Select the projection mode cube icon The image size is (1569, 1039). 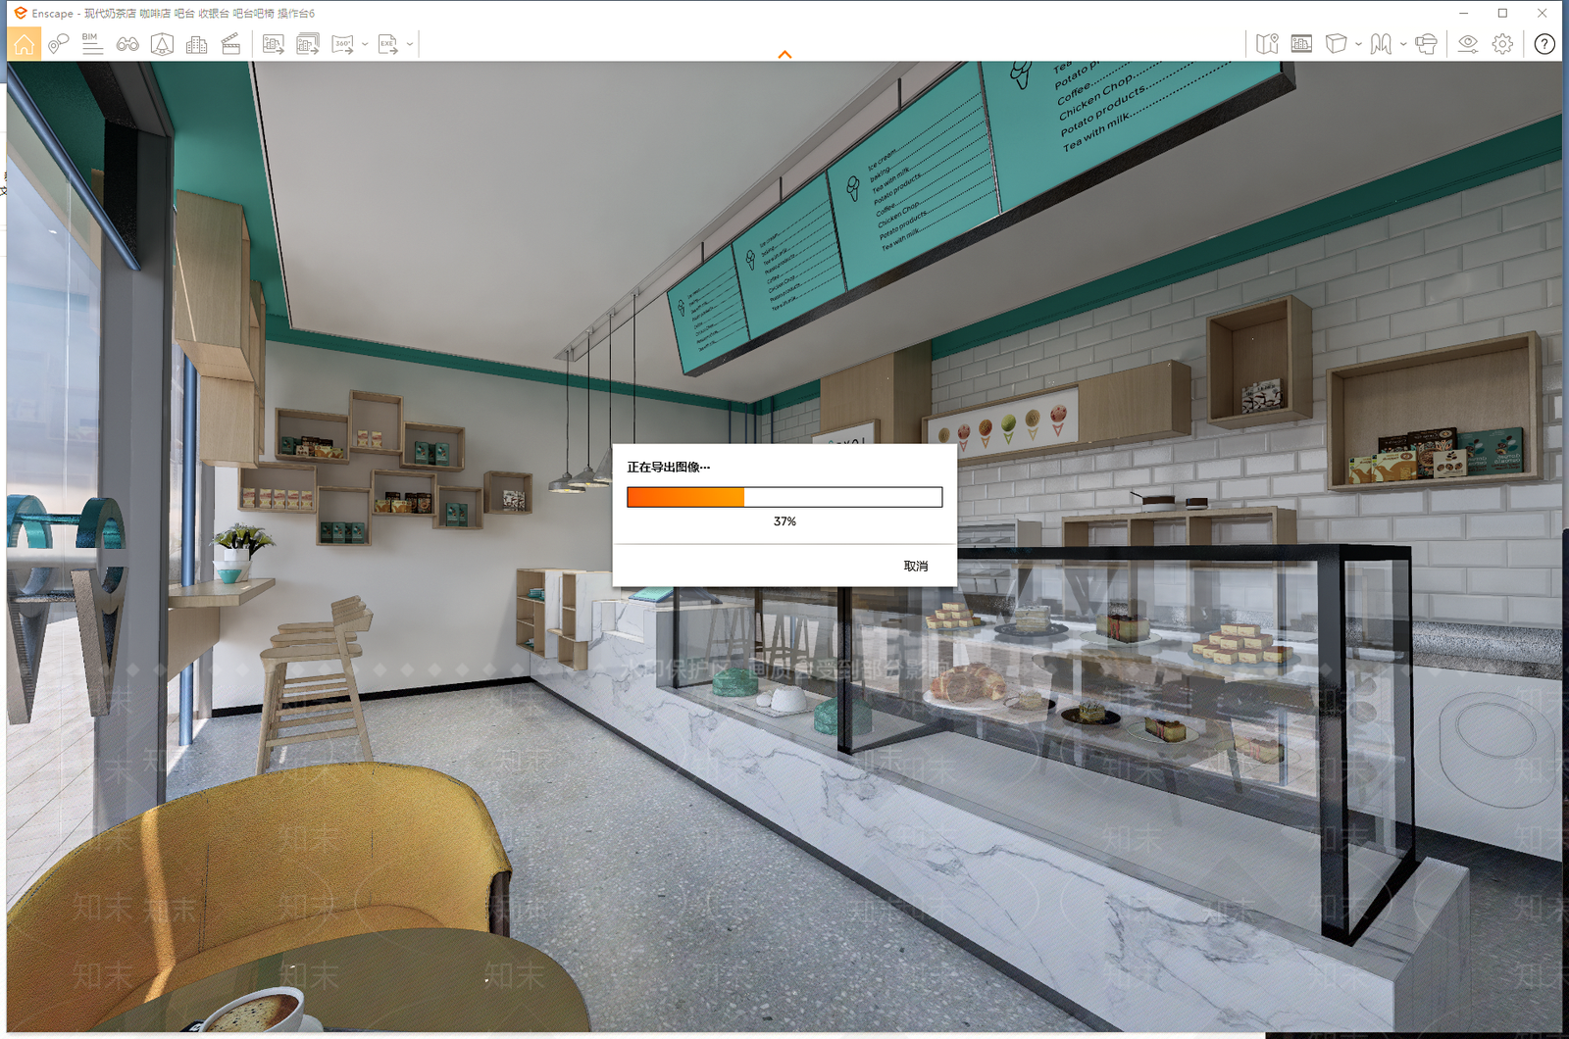coord(1336,44)
